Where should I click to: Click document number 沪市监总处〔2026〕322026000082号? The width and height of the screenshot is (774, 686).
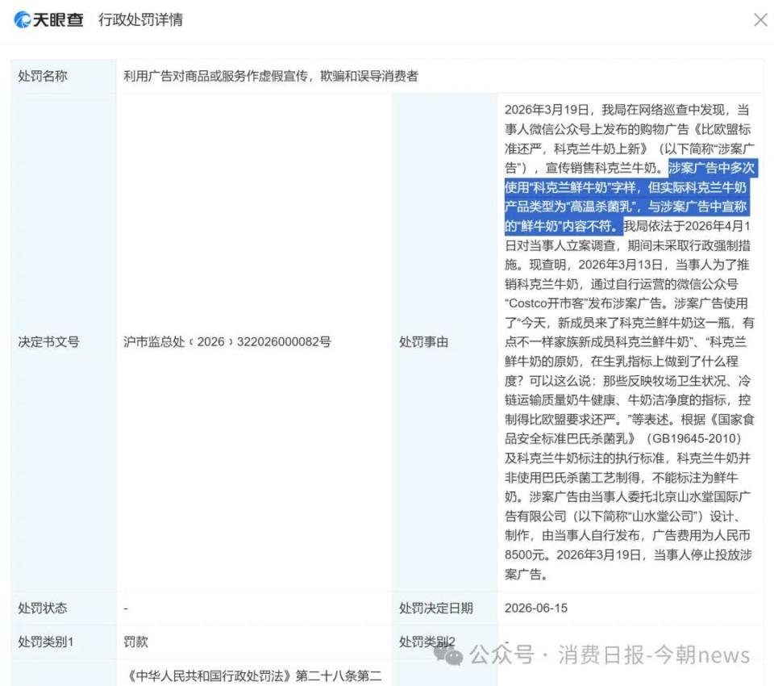(227, 342)
